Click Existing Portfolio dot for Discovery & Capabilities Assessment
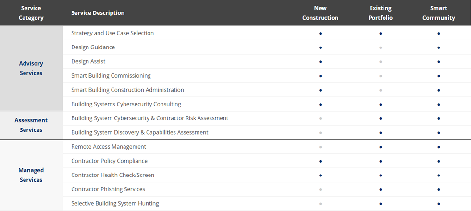 coord(381,133)
